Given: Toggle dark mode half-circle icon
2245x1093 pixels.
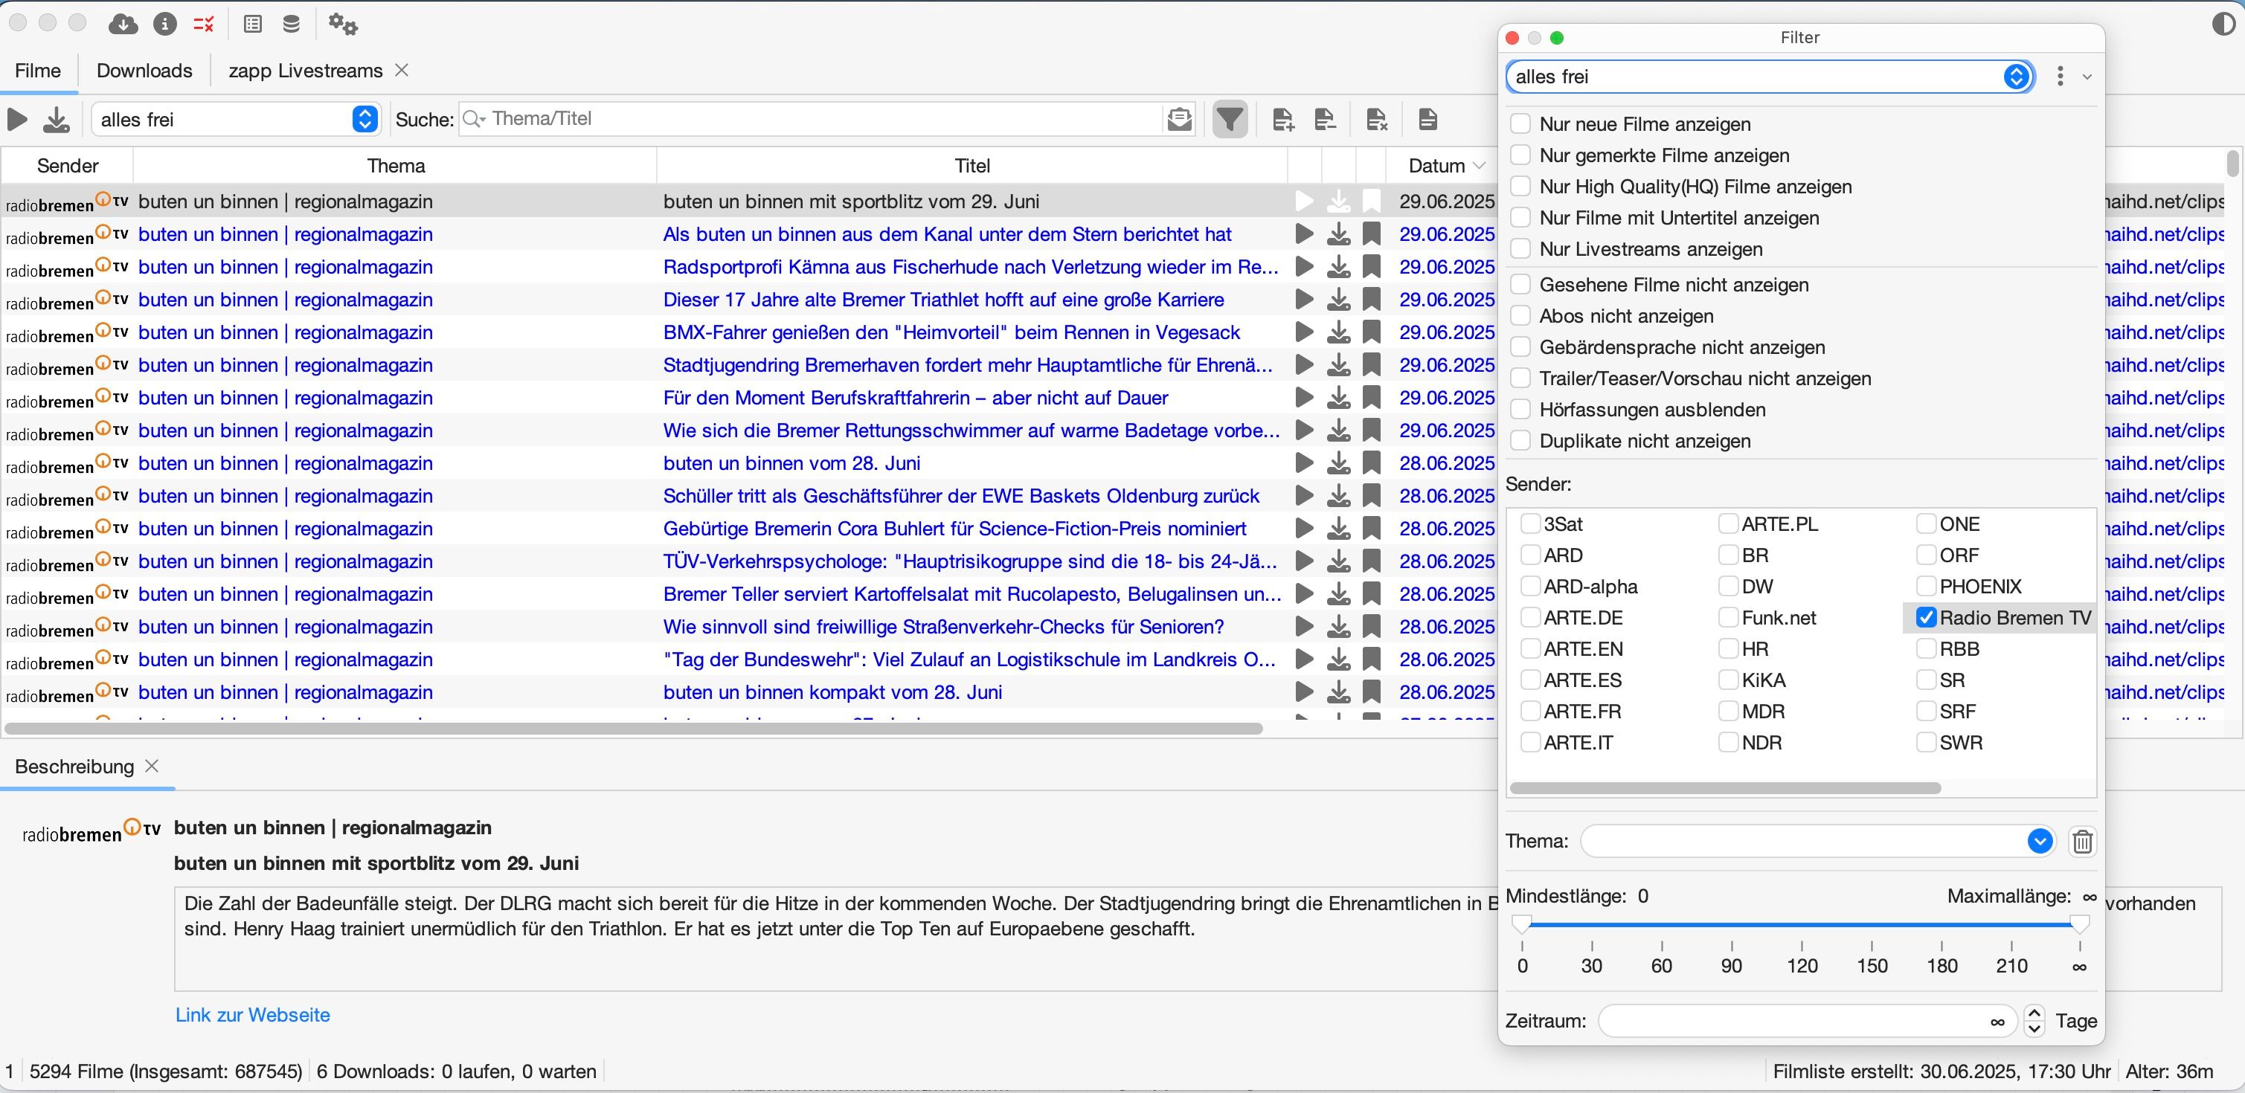Looking at the screenshot, I should (2223, 24).
